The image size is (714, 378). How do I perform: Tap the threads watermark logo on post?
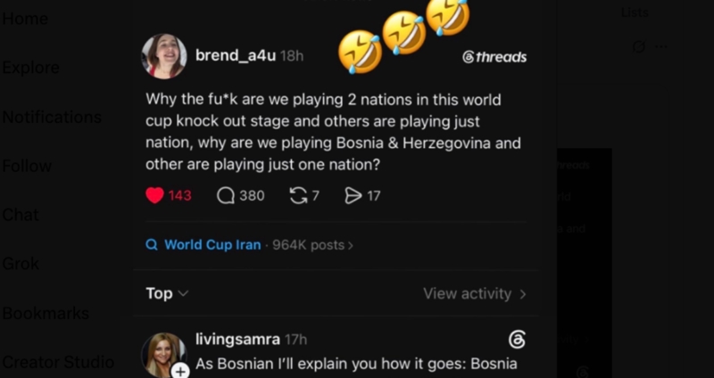click(494, 57)
